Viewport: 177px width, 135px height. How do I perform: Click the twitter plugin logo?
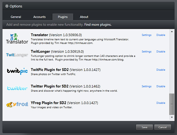point(17,88)
